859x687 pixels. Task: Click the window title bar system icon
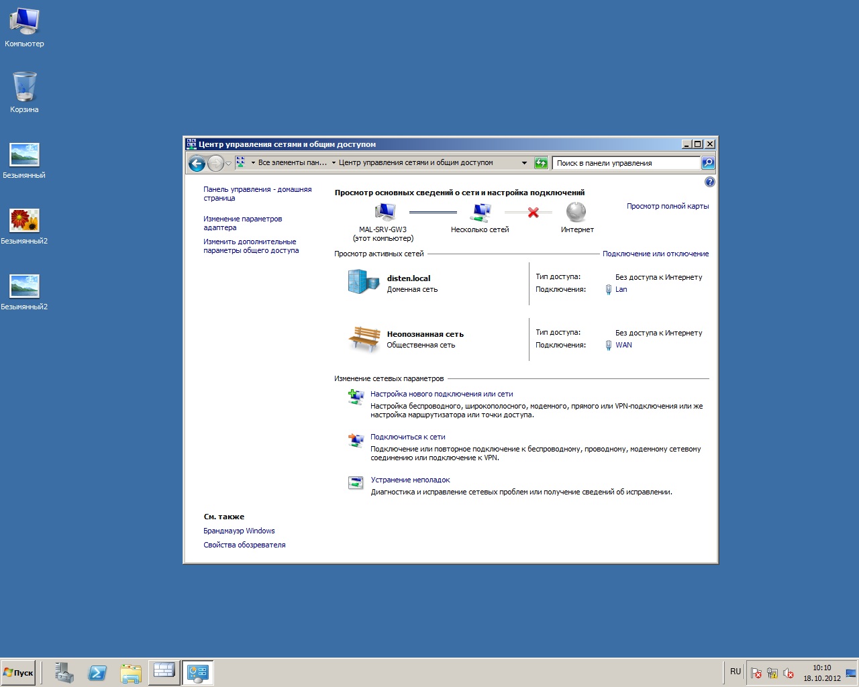pos(191,144)
